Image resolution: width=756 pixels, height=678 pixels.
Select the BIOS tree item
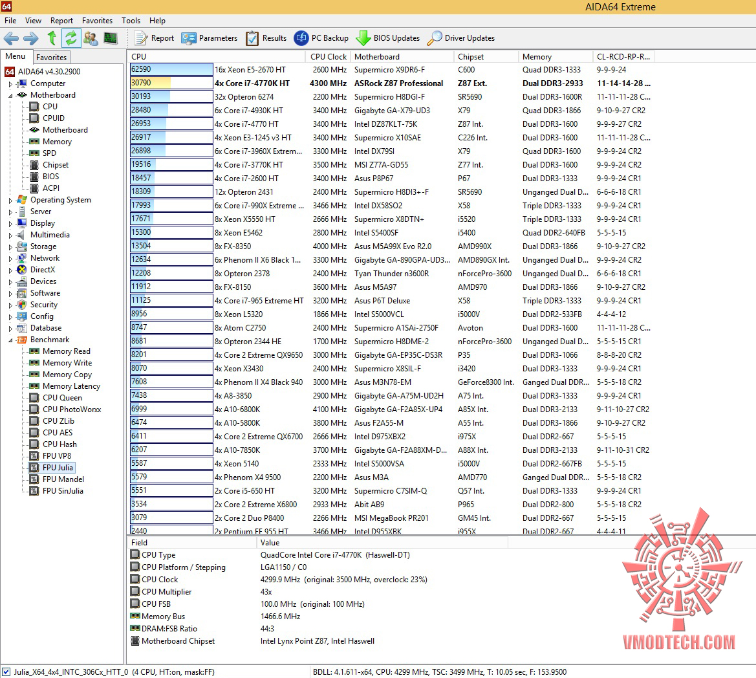(50, 177)
